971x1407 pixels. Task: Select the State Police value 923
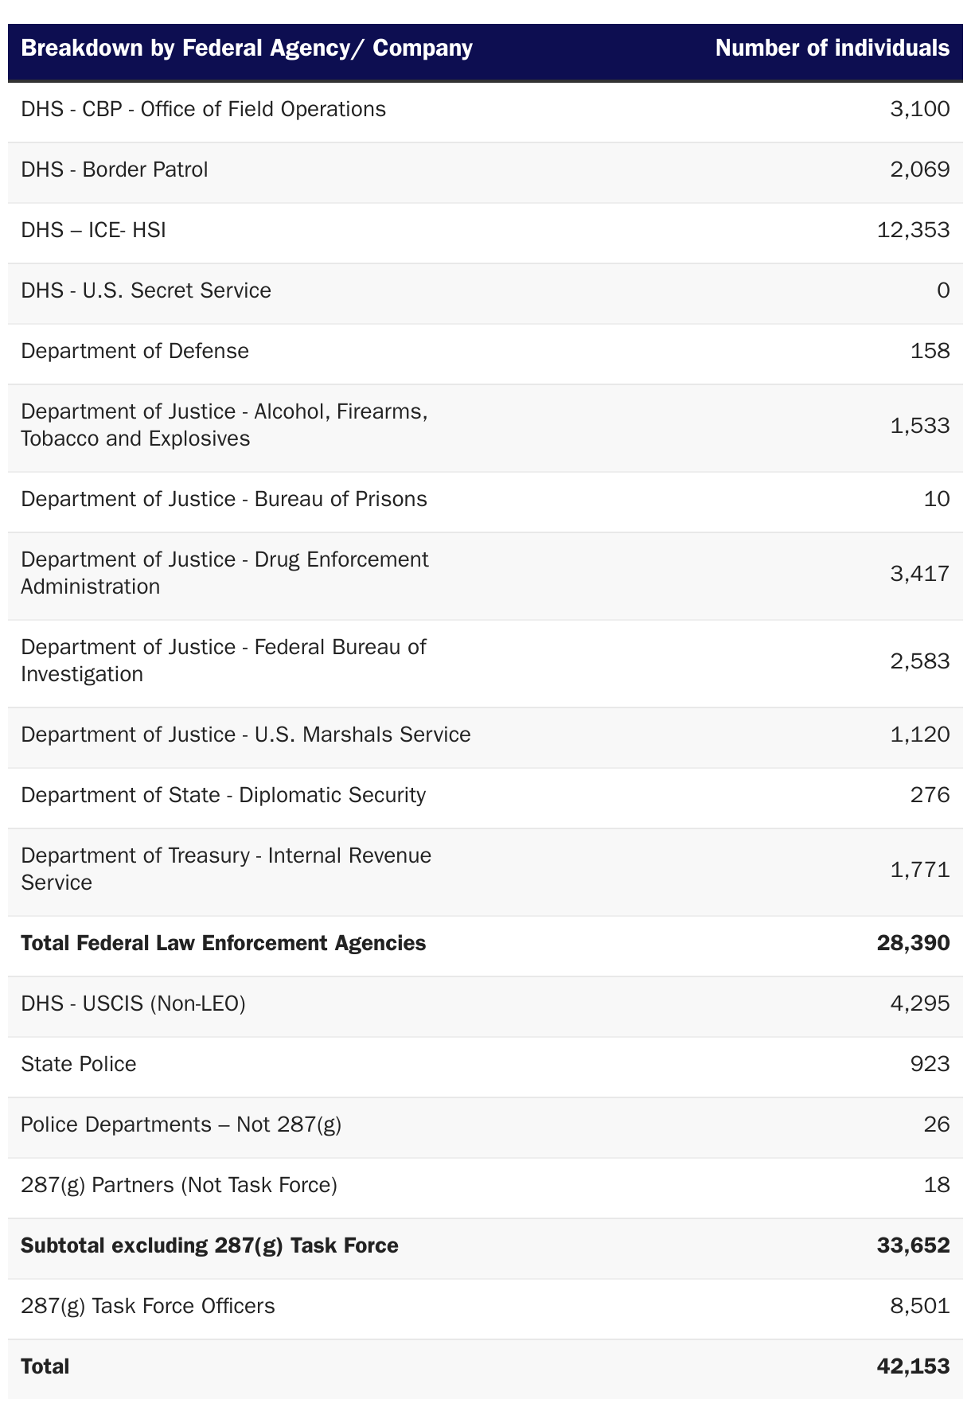[930, 1064]
